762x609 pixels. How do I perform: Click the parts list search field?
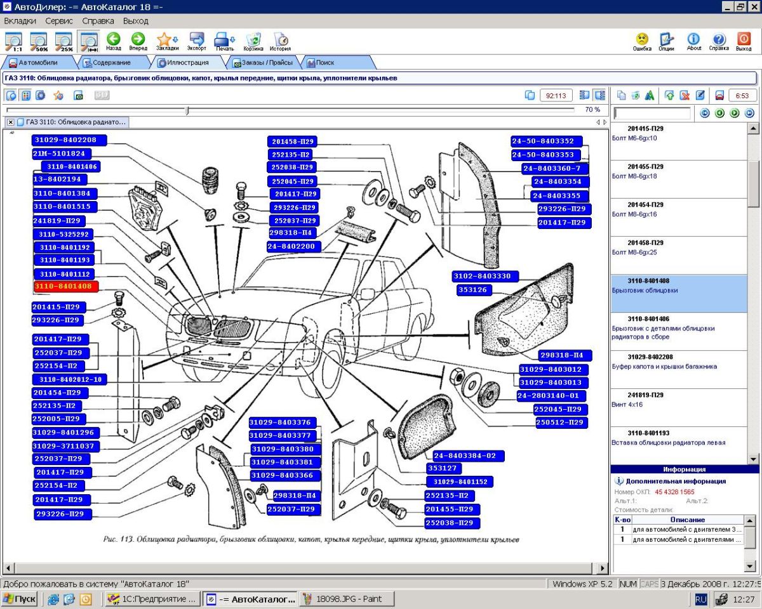(x=652, y=113)
